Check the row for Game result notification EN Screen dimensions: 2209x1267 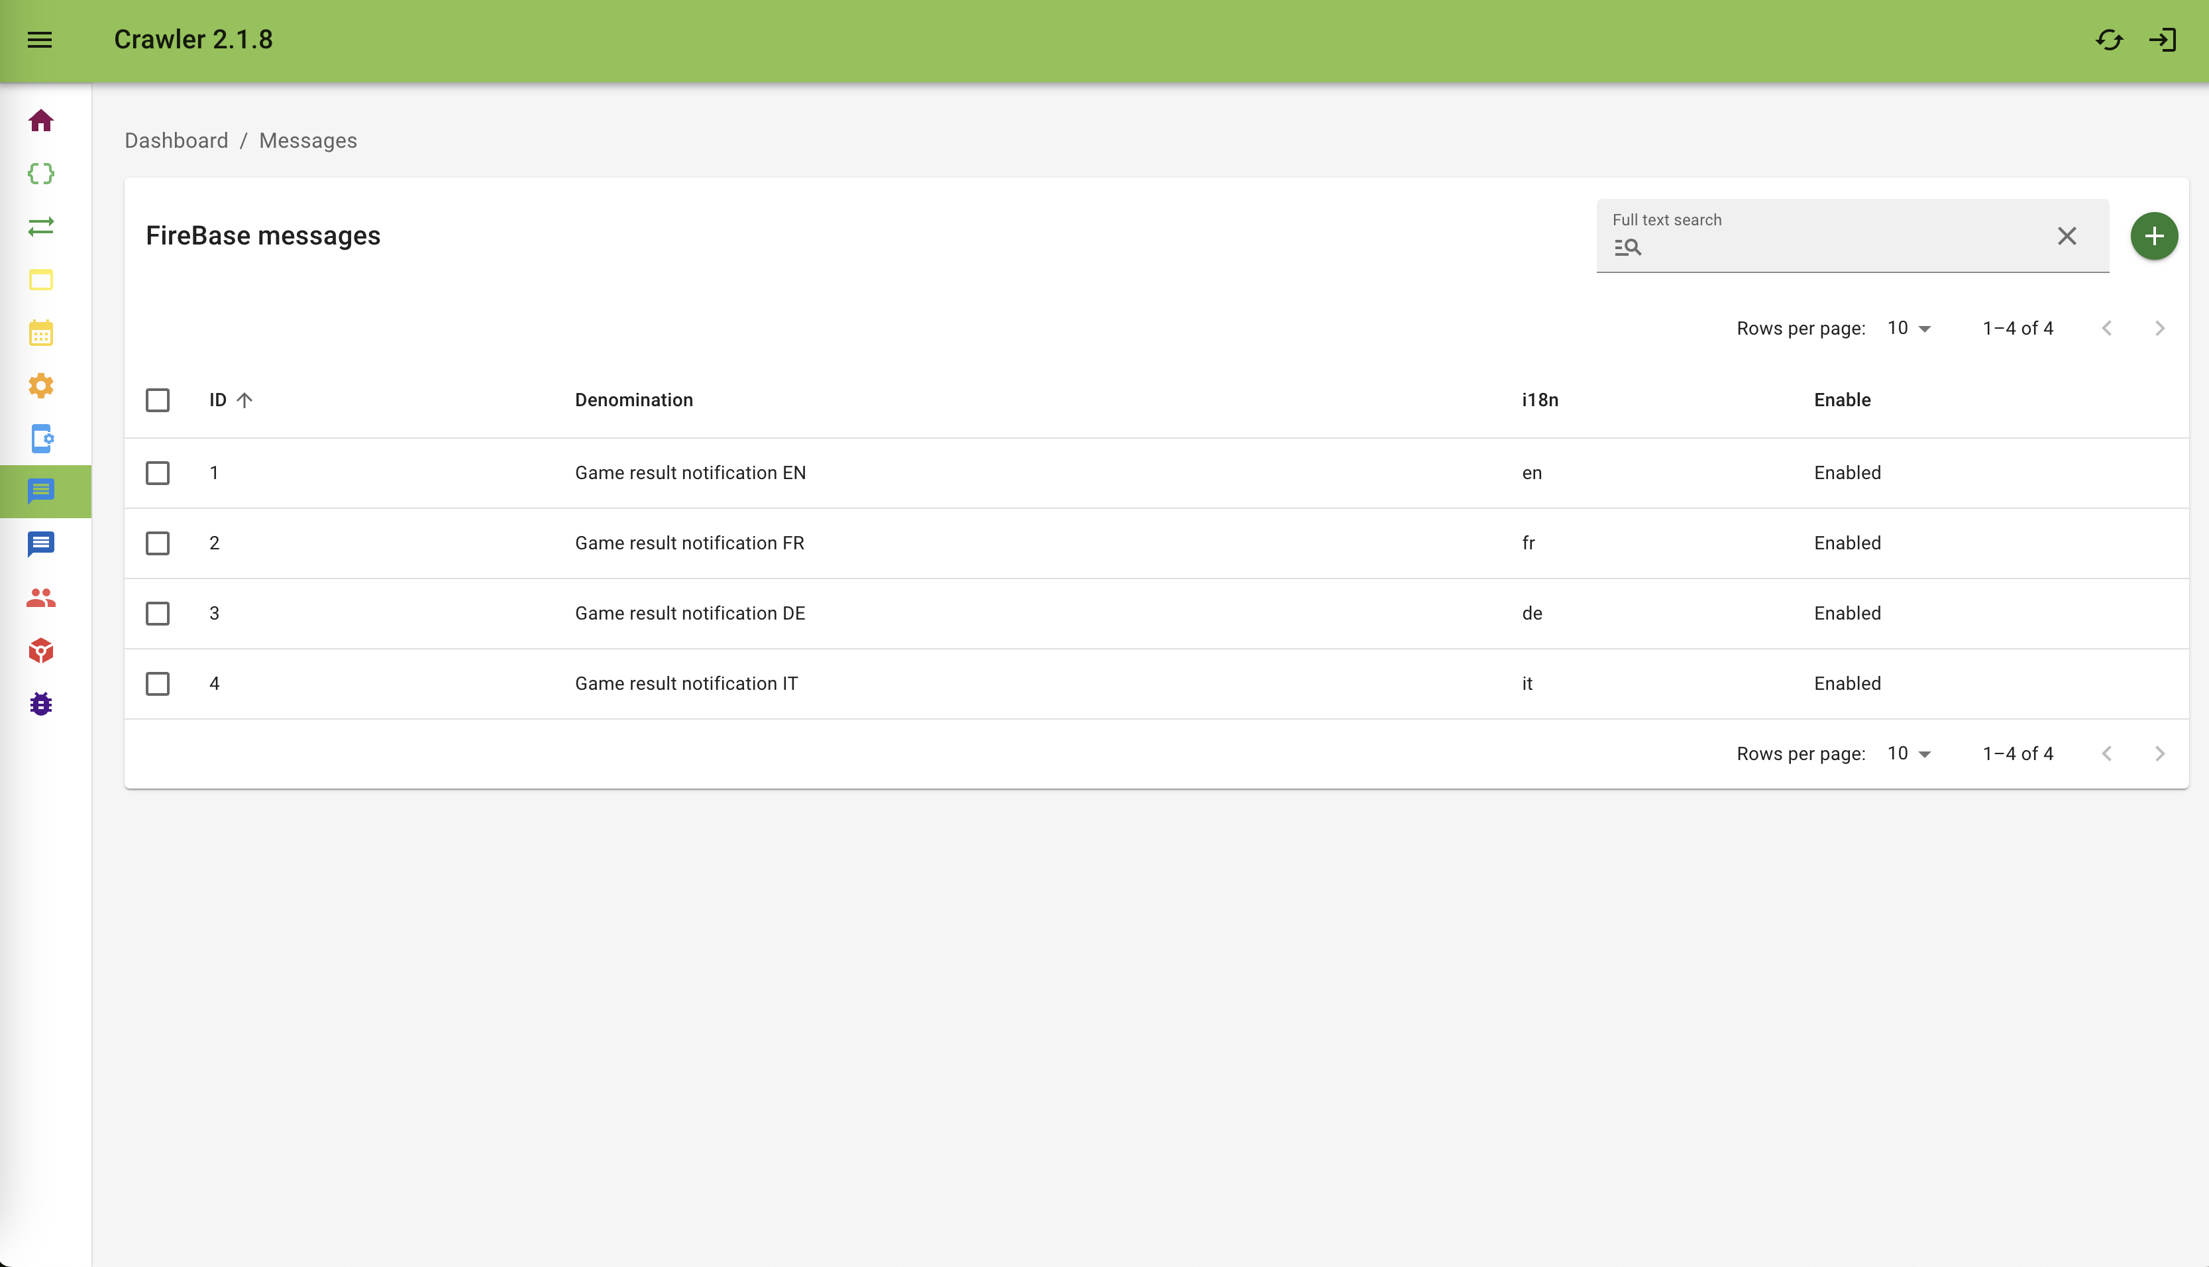[158, 473]
